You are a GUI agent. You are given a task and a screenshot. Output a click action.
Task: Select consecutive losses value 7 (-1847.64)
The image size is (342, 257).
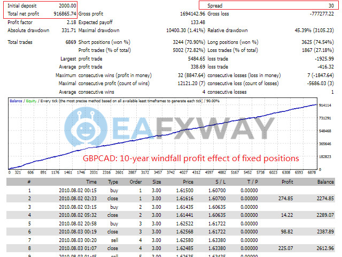point(321,75)
